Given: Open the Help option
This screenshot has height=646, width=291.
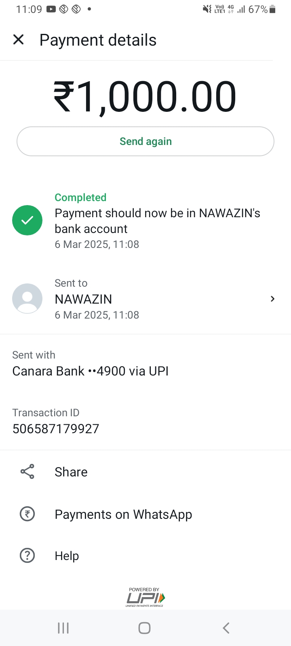Looking at the screenshot, I should 67,556.
